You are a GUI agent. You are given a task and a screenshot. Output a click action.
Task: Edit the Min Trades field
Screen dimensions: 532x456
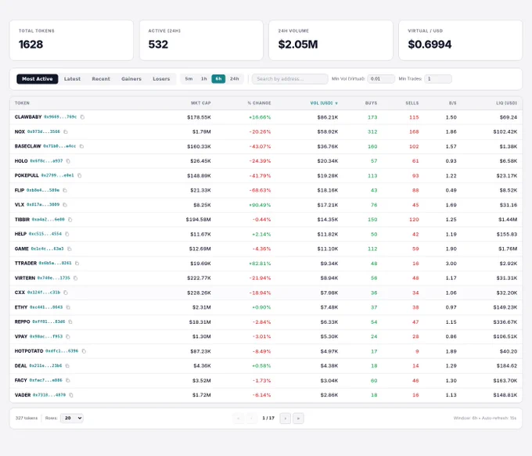coord(438,79)
